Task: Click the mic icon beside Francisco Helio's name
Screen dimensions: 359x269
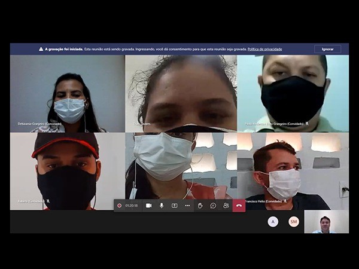Action: pos(285,201)
